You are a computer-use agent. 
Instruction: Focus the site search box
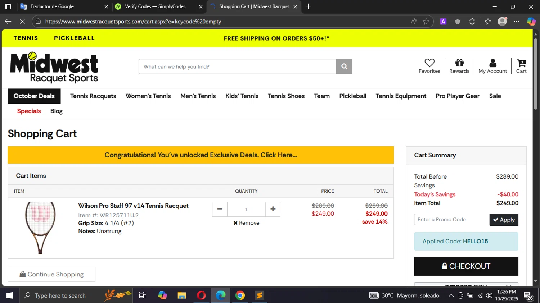[237, 66]
